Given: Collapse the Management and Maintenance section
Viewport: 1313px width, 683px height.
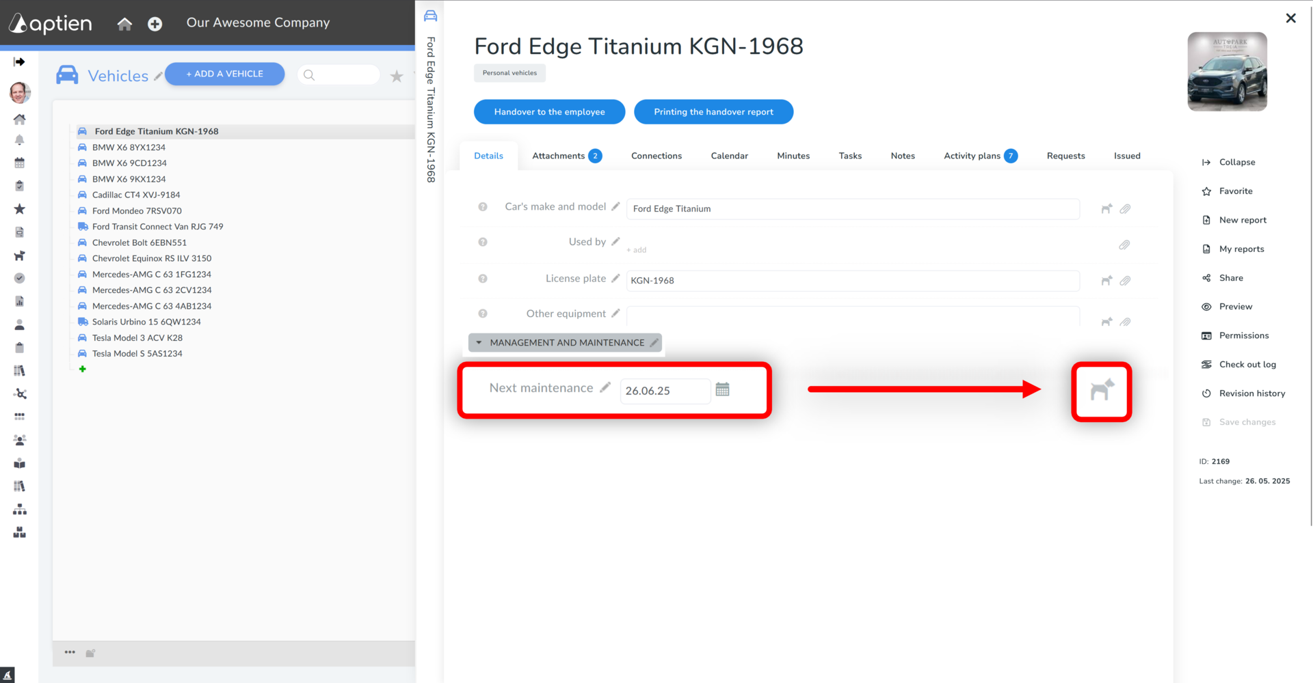Looking at the screenshot, I should click(479, 343).
